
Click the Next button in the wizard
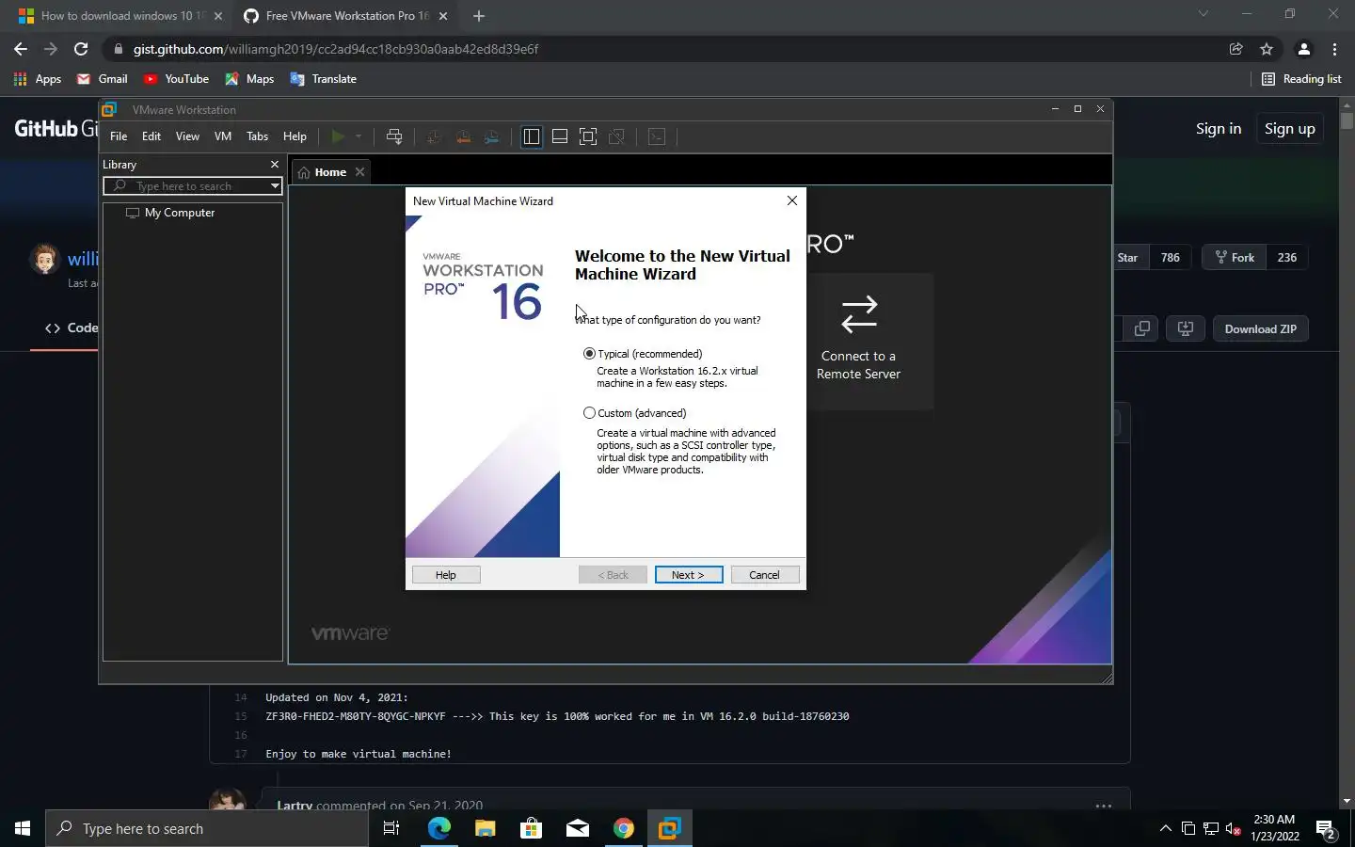(x=689, y=575)
